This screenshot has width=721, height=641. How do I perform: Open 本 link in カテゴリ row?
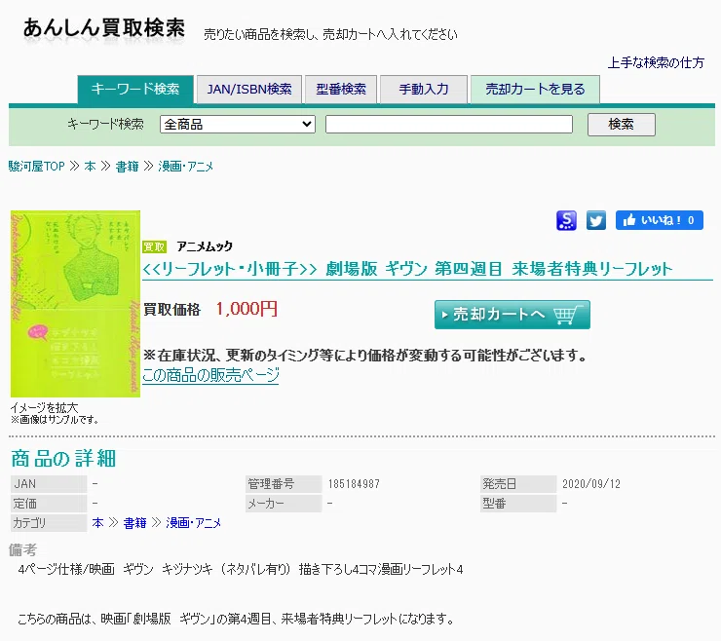pyautogui.click(x=97, y=523)
